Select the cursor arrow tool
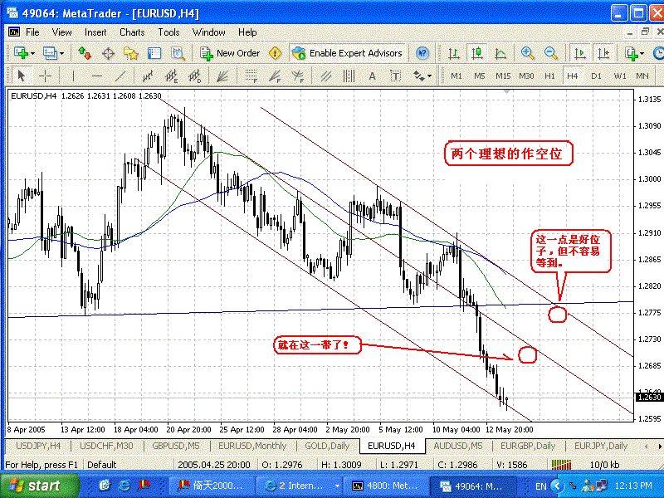The height and width of the screenshot is (498, 664). click(x=22, y=76)
